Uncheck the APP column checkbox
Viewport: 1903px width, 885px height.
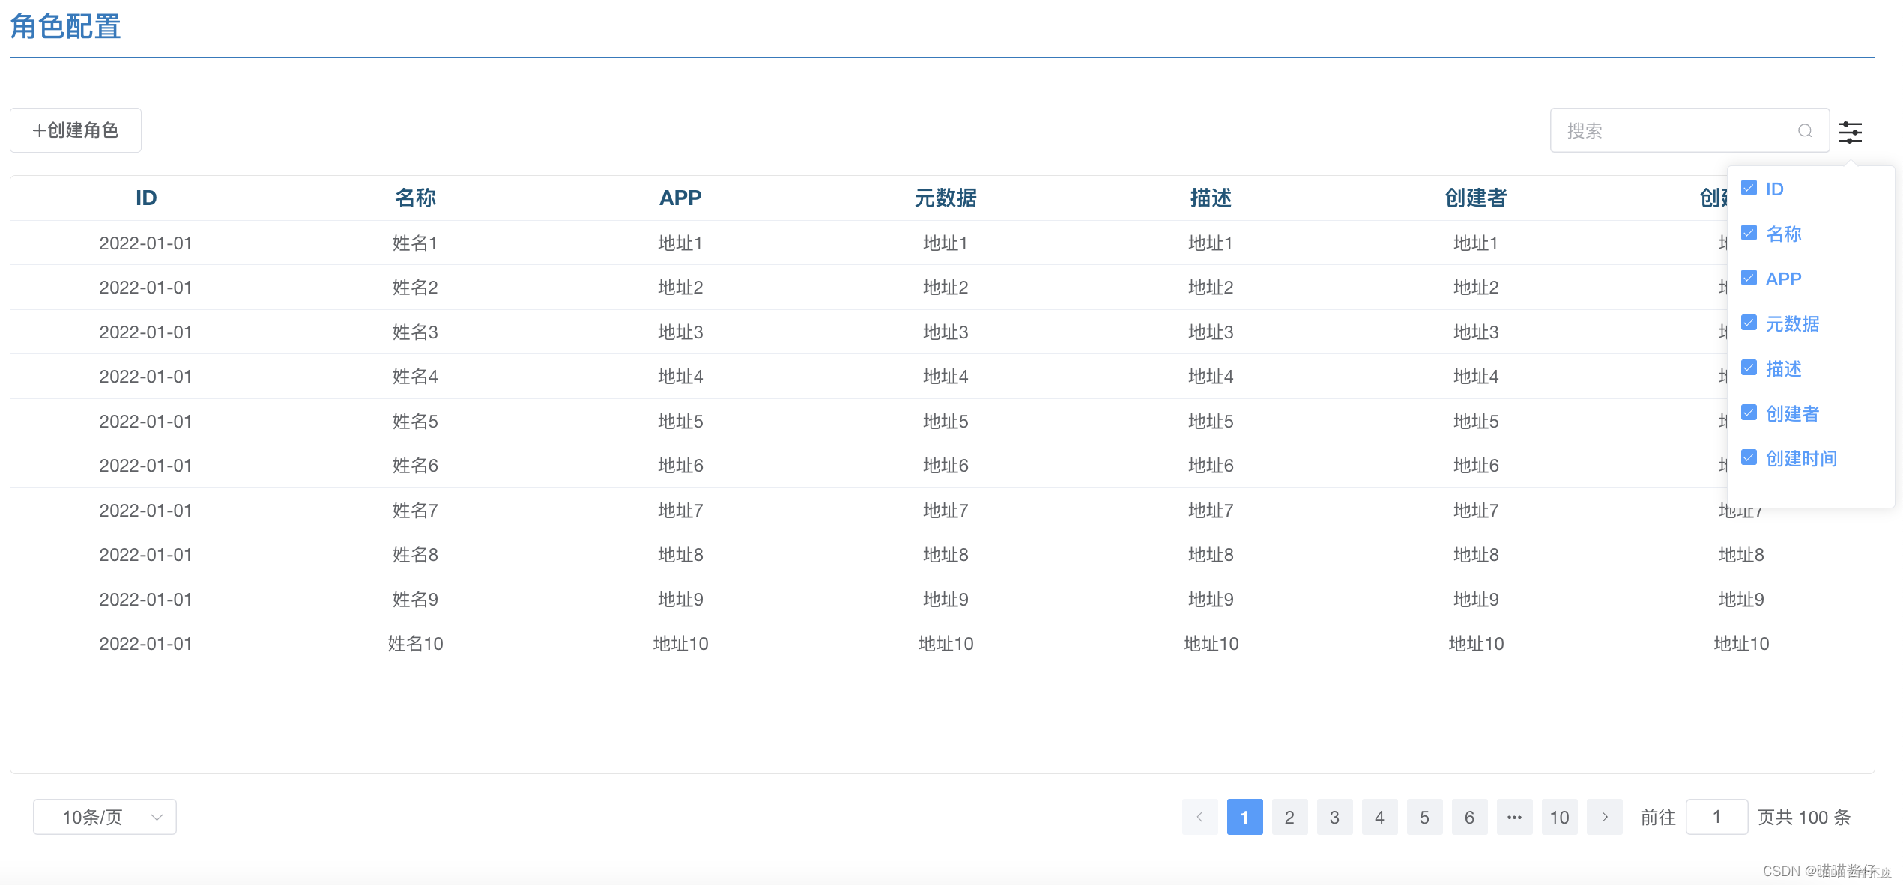1749,278
